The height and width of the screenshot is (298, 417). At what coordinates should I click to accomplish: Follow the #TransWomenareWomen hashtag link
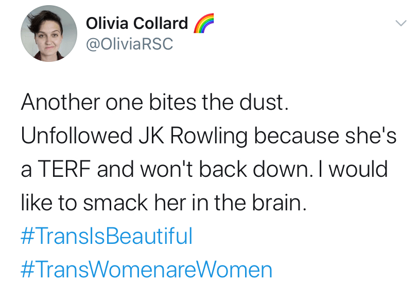146,270
